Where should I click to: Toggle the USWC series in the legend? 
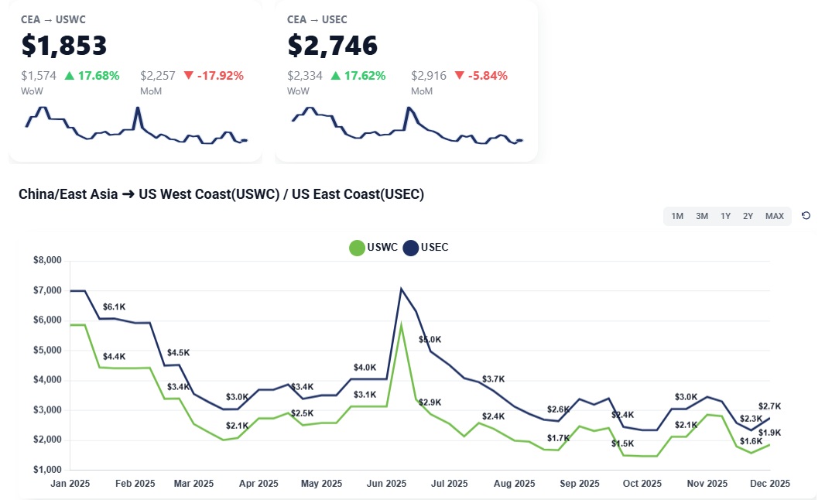tap(374, 248)
